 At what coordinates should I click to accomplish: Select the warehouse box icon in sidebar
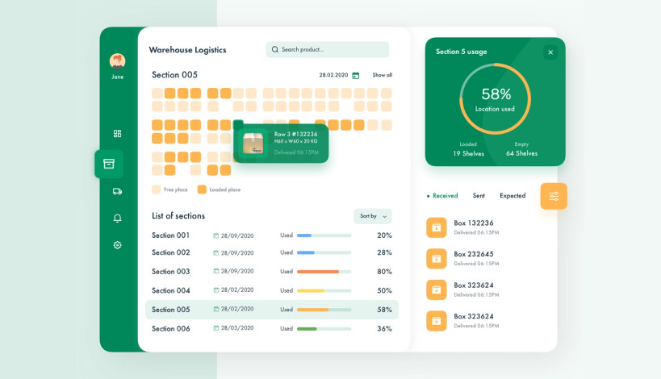click(x=109, y=164)
